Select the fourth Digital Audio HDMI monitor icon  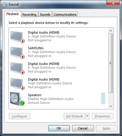(x=17, y=84)
